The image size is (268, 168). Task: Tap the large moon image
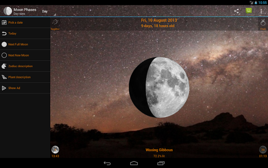pos(159,87)
